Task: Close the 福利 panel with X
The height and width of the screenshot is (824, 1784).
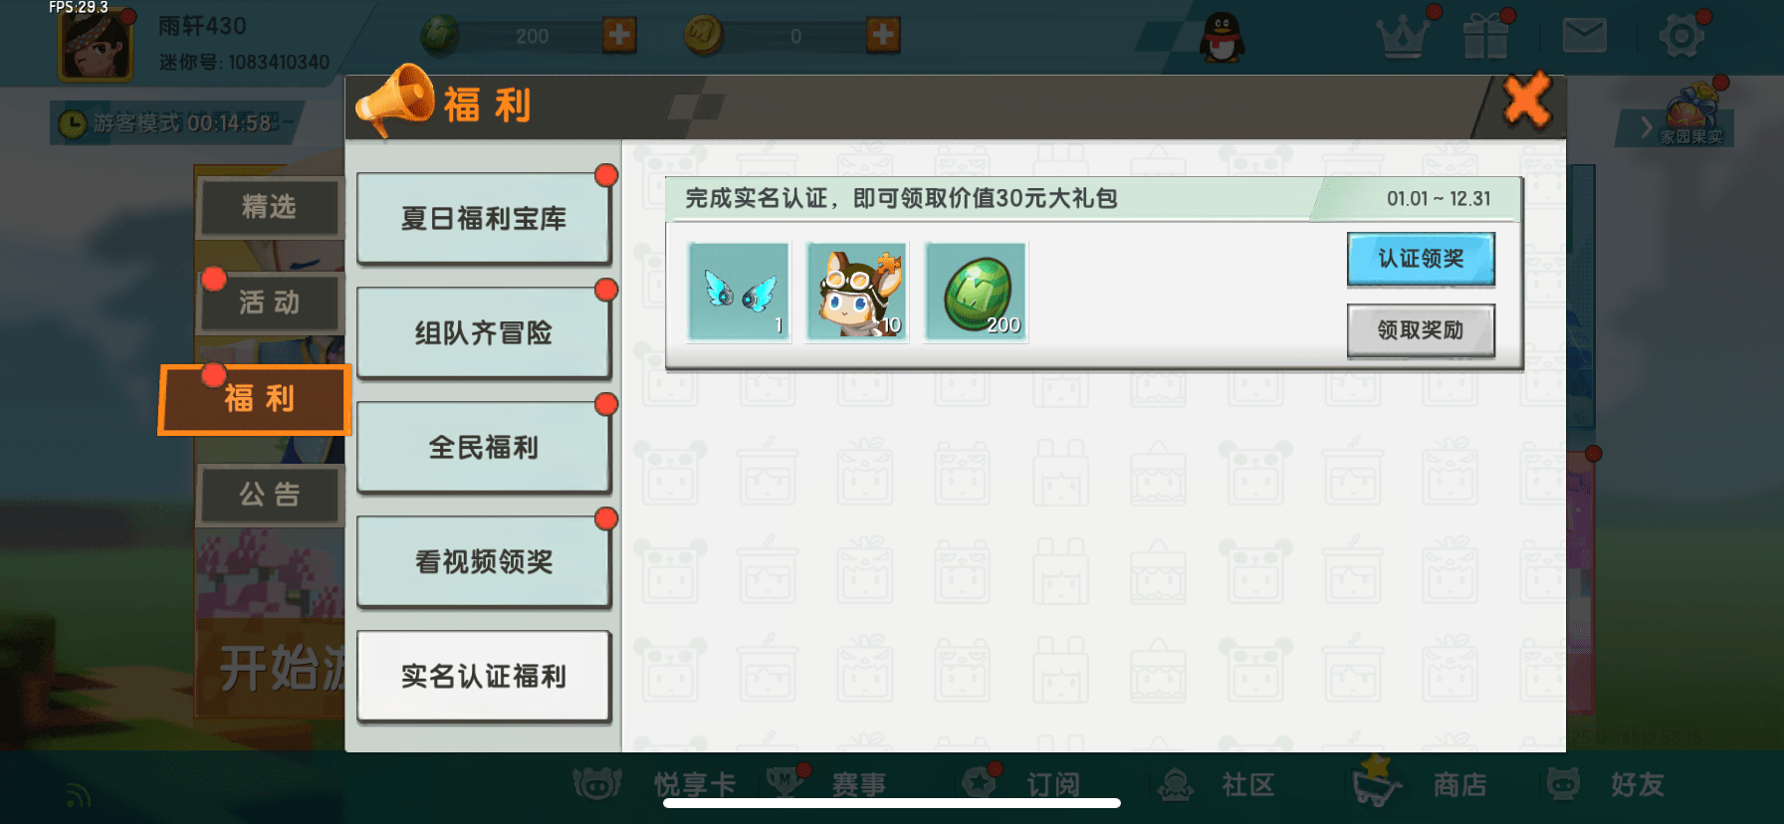Action: coord(1526,100)
